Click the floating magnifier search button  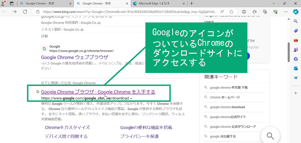(270, 136)
